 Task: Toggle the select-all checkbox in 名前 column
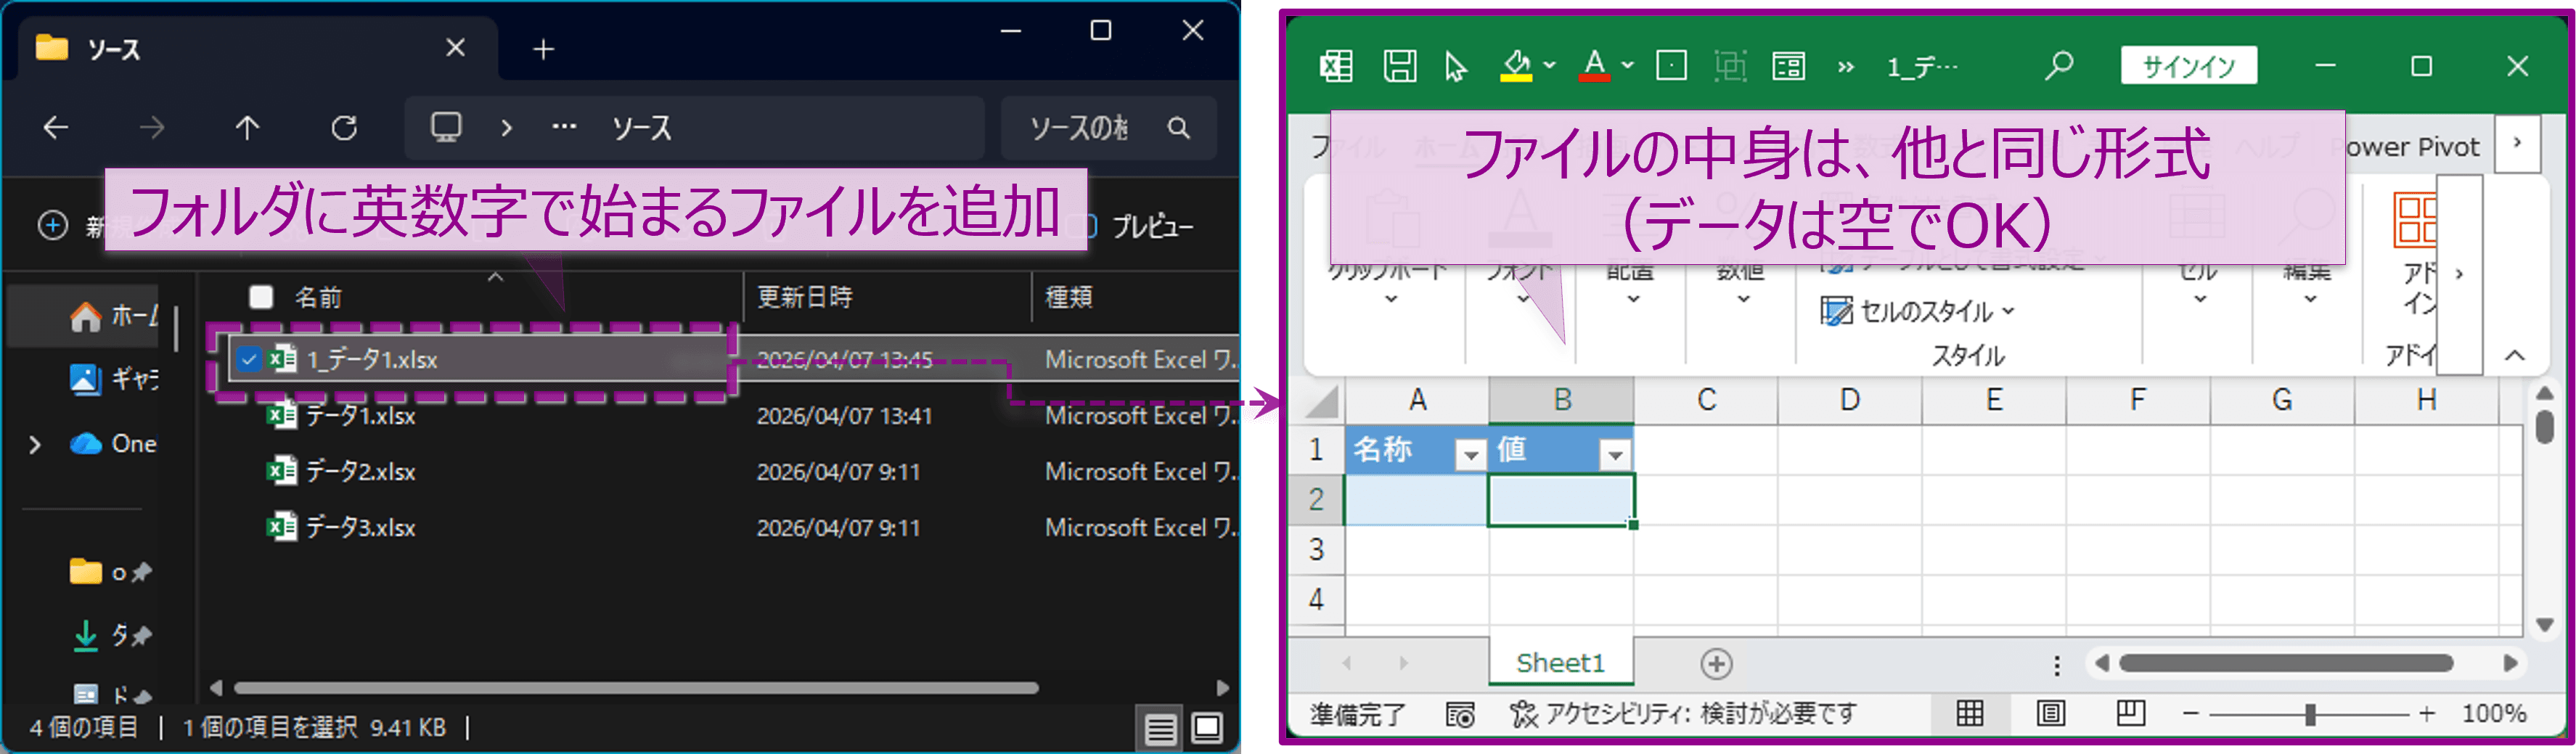pyautogui.click(x=261, y=297)
